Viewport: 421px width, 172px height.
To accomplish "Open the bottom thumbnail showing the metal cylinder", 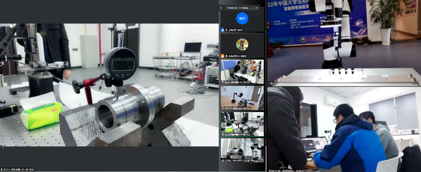I will click(242, 149).
